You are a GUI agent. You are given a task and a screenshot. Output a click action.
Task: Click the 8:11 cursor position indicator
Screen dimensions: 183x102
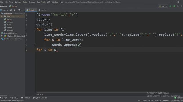140,101
